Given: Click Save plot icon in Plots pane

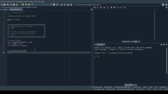Looking at the screenshot, I should [95, 8].
